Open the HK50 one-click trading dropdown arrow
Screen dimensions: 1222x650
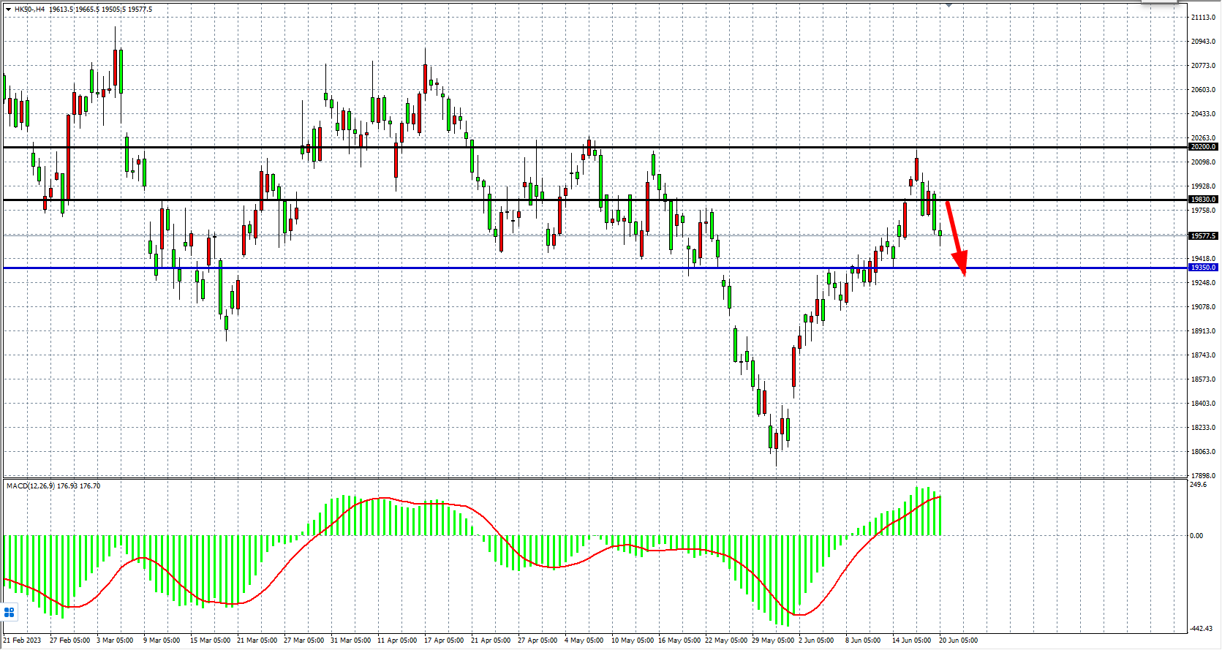coord(8,10)
